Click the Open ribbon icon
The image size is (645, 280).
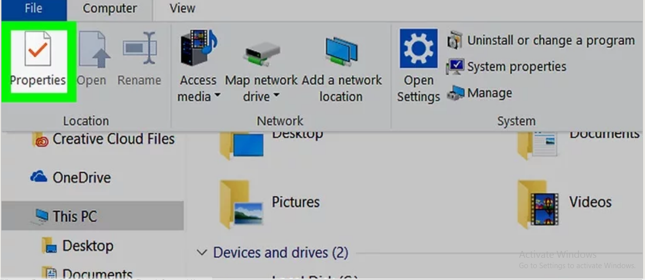tap(94, 49)
